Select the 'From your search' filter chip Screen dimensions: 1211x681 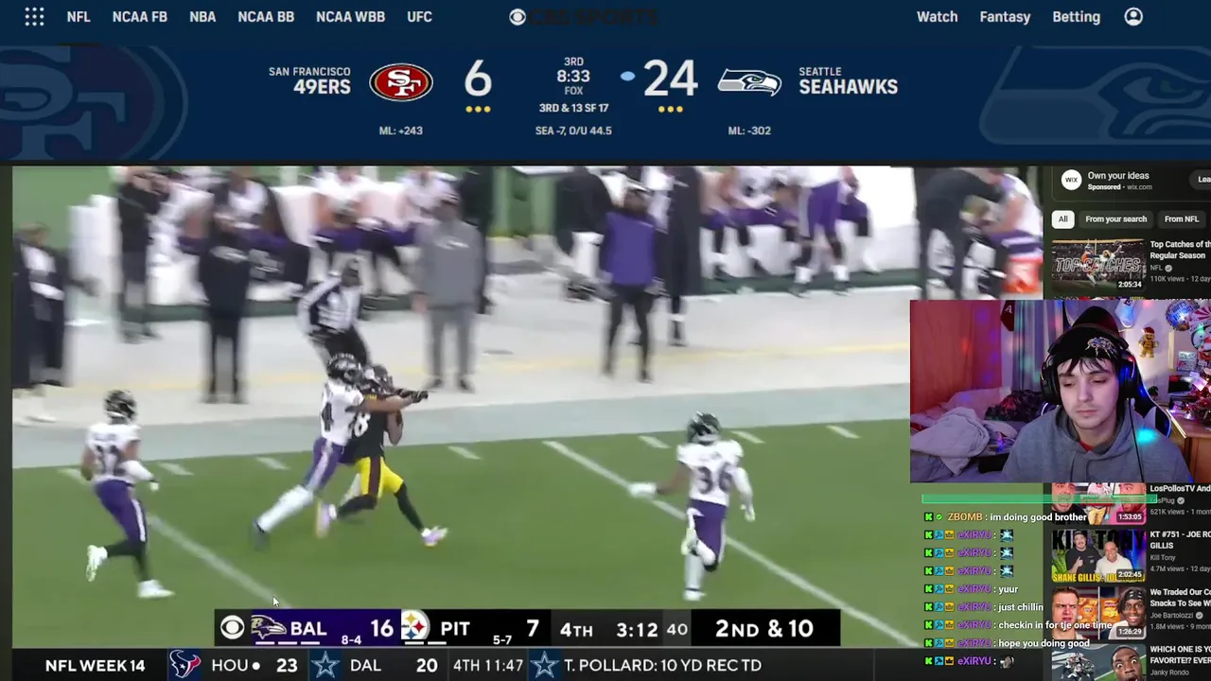tap(1115, 219)
